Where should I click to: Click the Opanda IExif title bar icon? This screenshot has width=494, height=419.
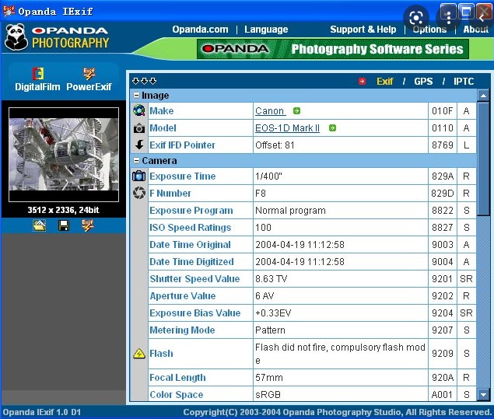[9, 11]
